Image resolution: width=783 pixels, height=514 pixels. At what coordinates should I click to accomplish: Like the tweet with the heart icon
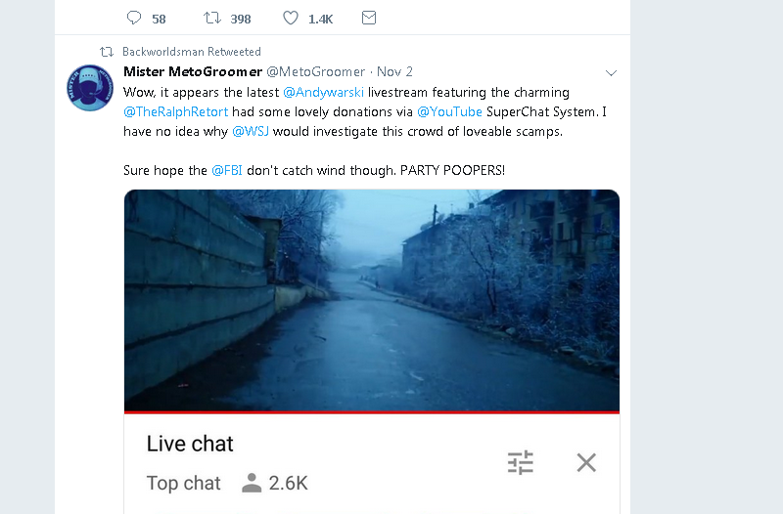290,18
